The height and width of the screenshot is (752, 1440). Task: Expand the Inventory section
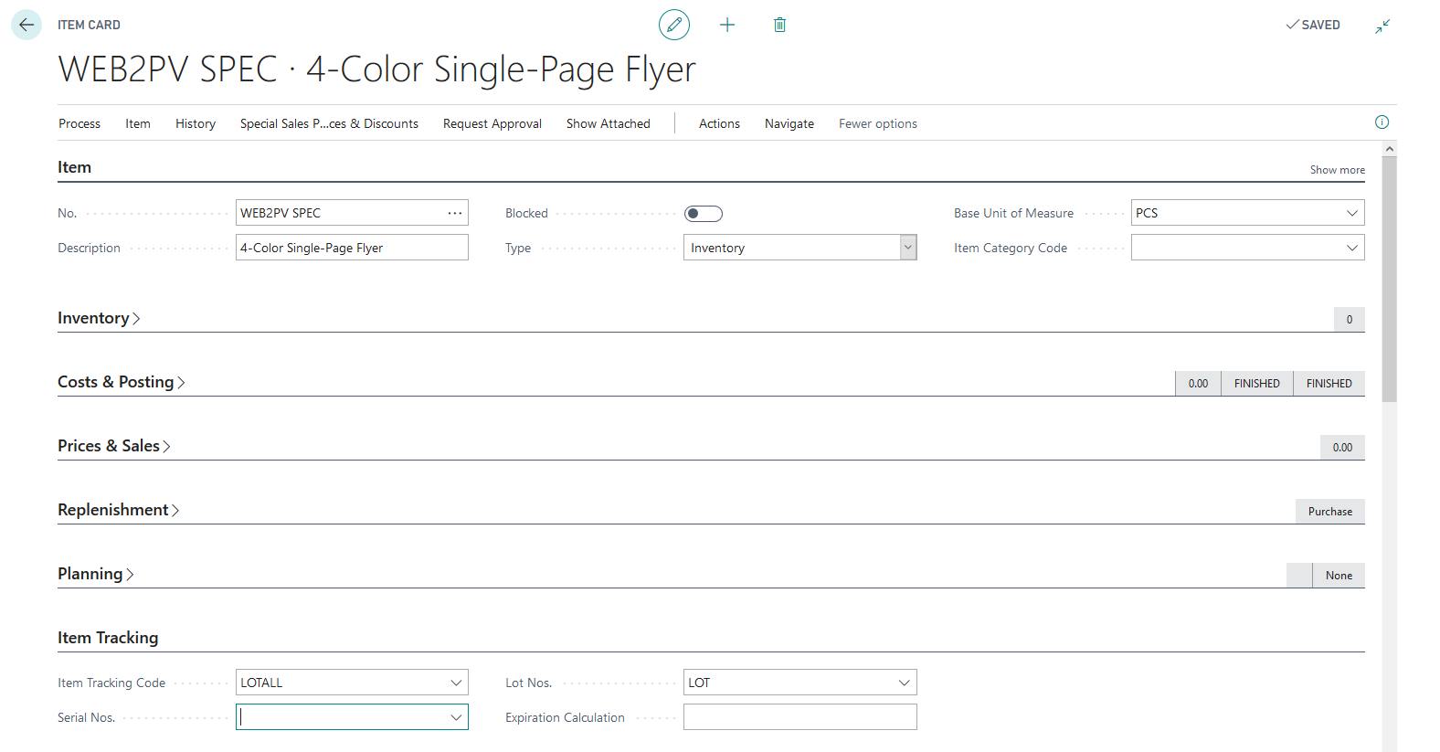99,318
